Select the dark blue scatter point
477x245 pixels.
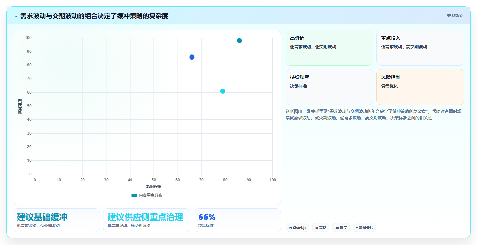[x=192, y=57]
